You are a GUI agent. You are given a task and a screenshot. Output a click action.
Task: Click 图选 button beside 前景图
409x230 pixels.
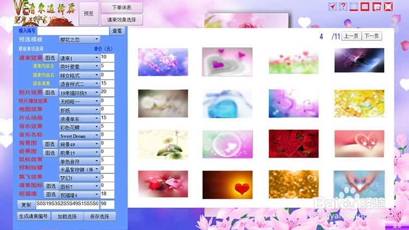point(50,153)
